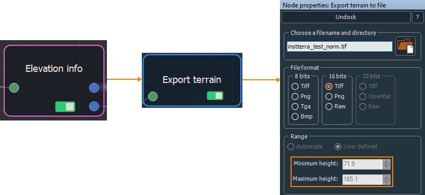
Task: Open the folder browse icon for filename
Action: click(405, 46)
